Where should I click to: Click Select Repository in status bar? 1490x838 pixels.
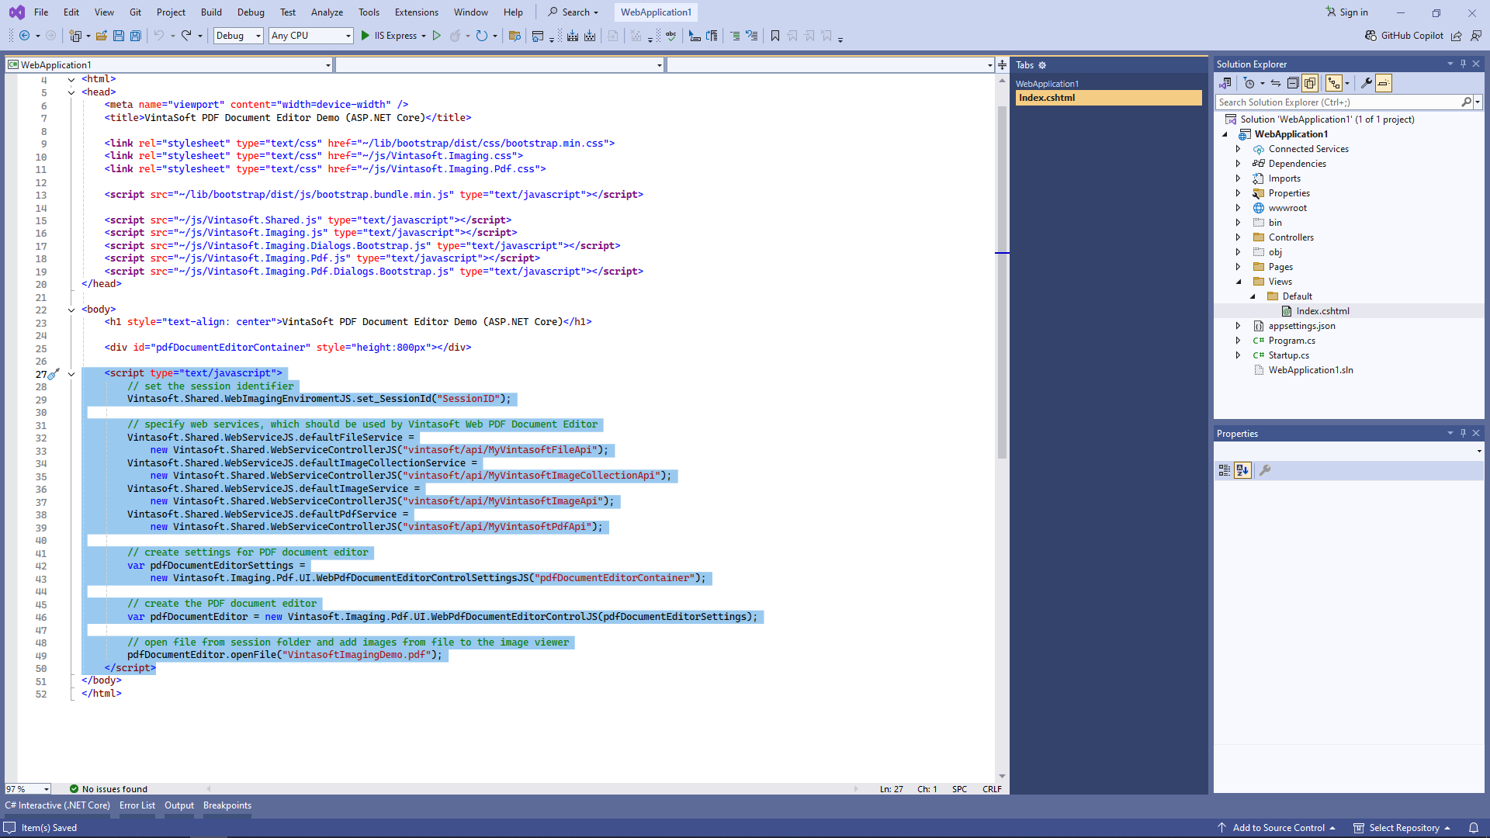click(1403, 828)
